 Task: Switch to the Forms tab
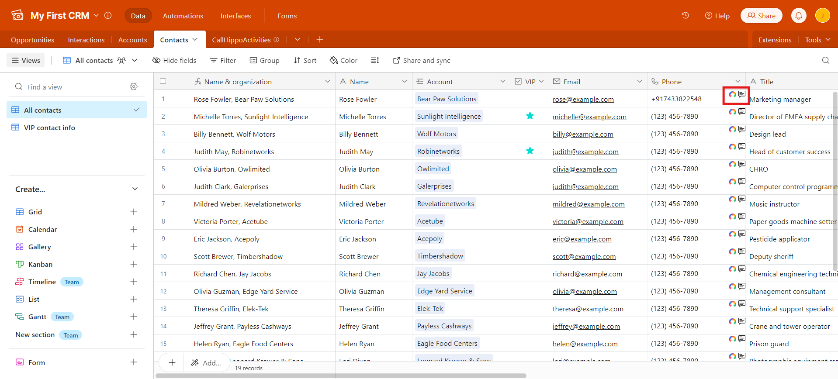287,16
